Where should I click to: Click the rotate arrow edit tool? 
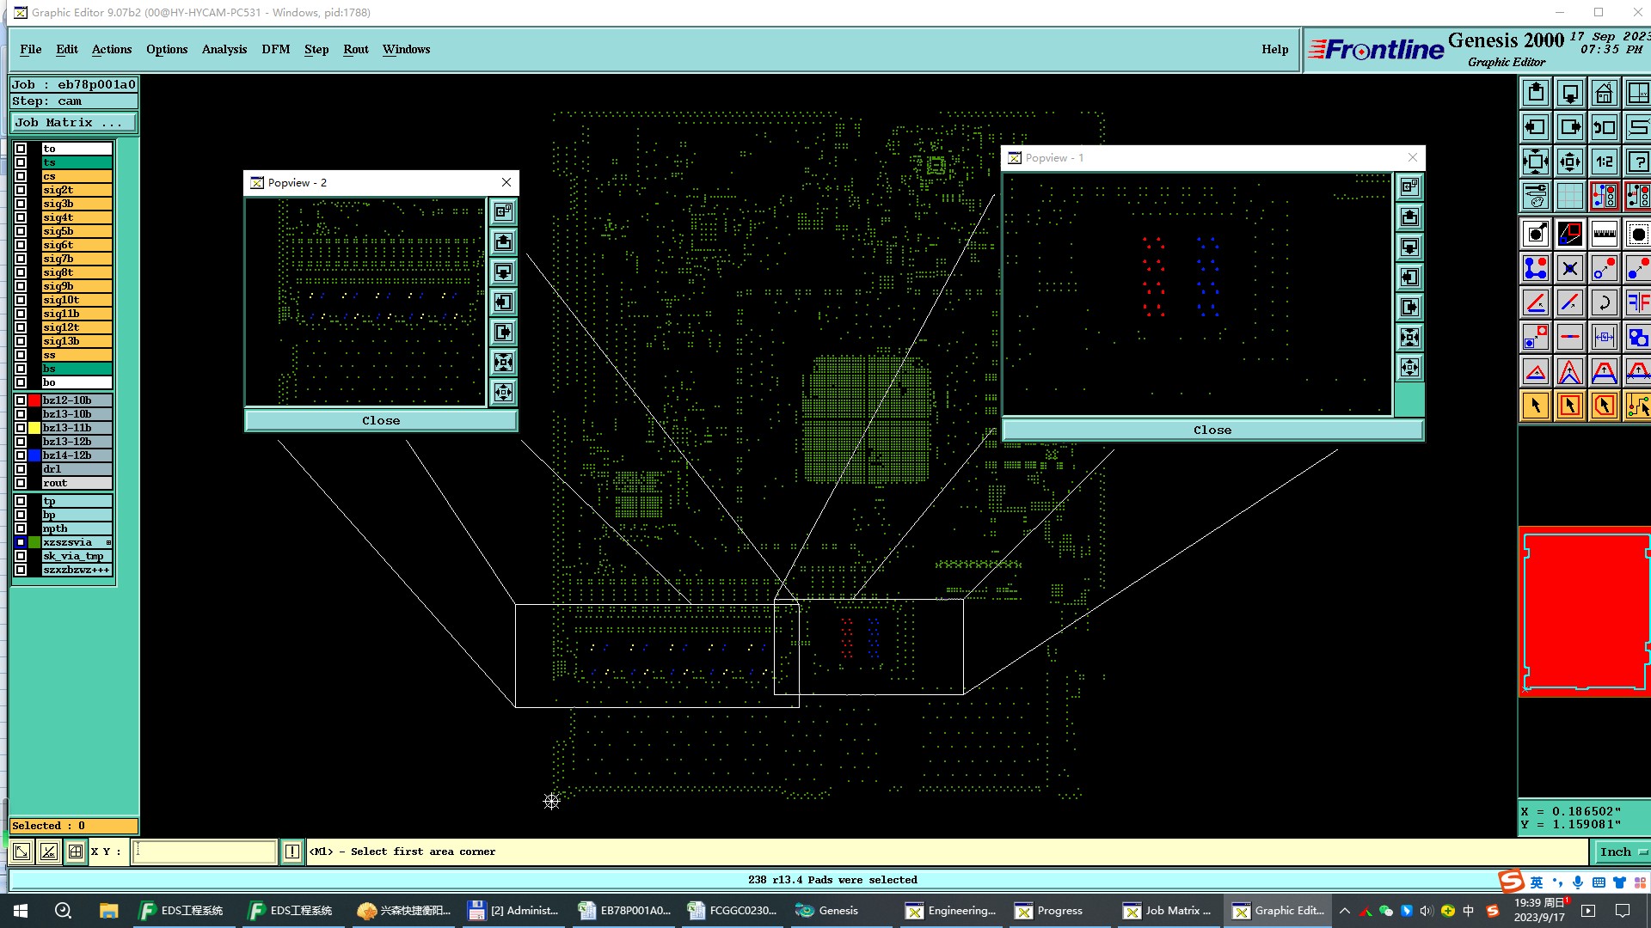pyautogui.click(x=1604, y=302)
